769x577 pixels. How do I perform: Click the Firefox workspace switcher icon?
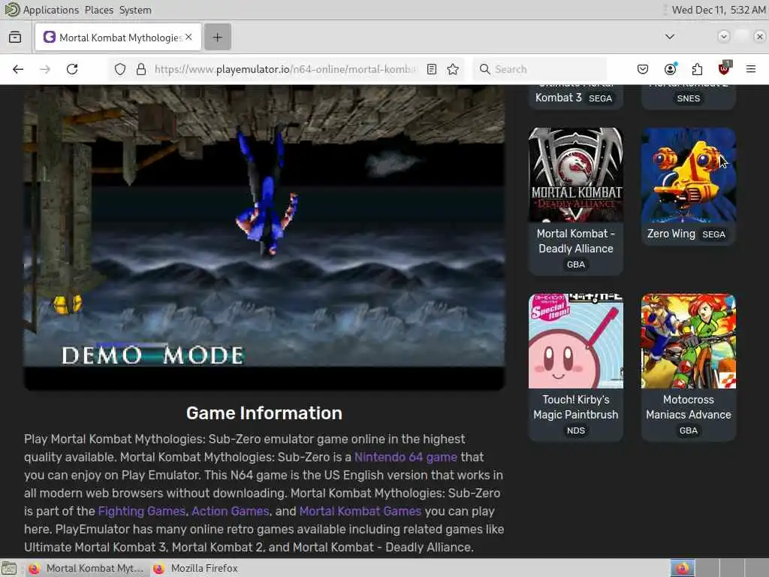683,568
